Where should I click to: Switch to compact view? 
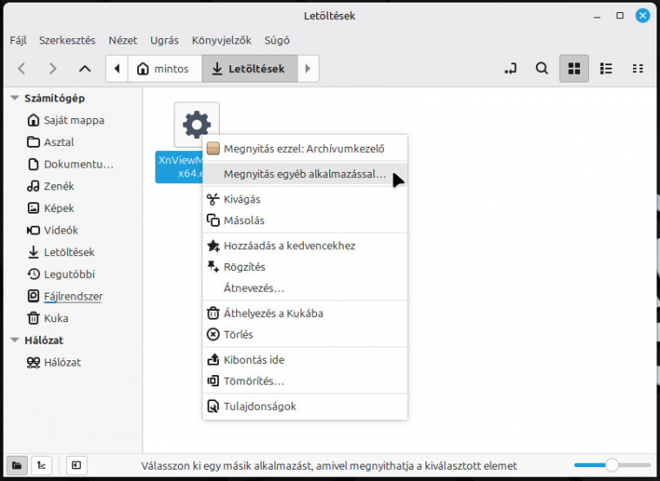click(x=637, y=69)
